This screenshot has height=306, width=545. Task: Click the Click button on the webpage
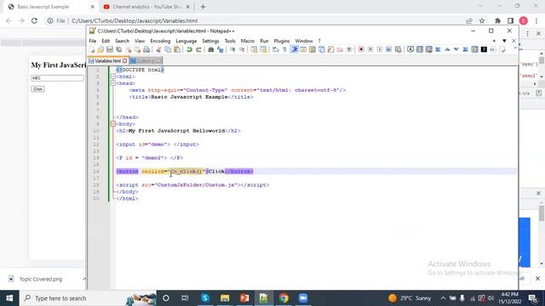[x=37, y=89]
